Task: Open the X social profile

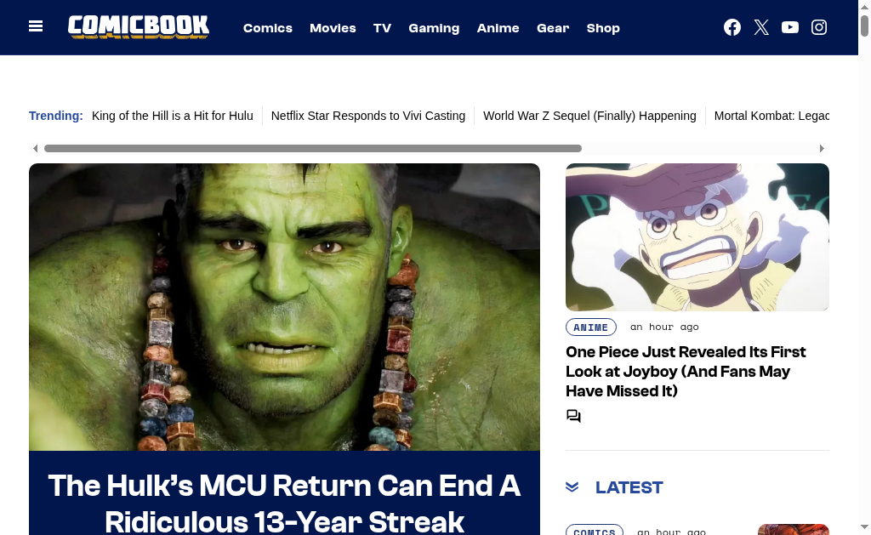Action: tap(761, 27)
